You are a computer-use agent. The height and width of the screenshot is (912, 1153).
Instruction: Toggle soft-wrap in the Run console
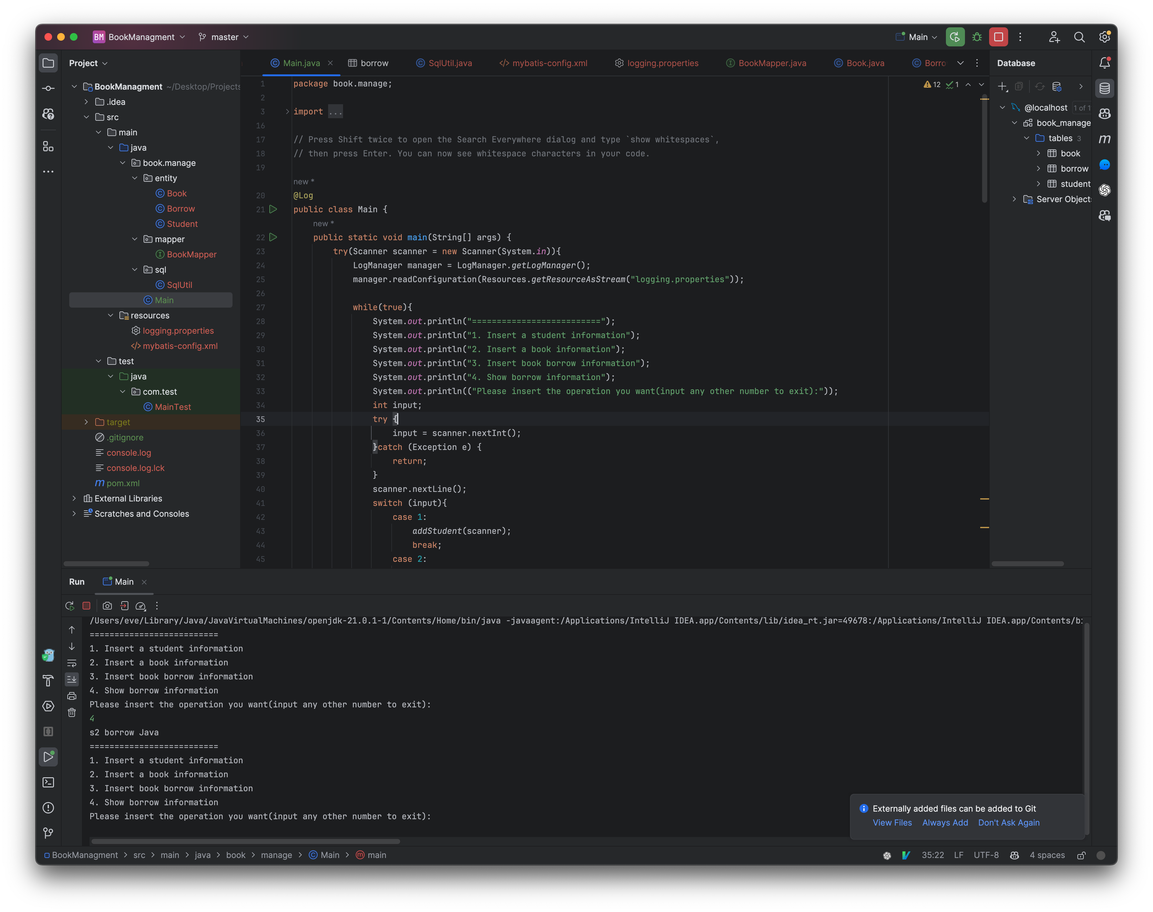[71, 663]
